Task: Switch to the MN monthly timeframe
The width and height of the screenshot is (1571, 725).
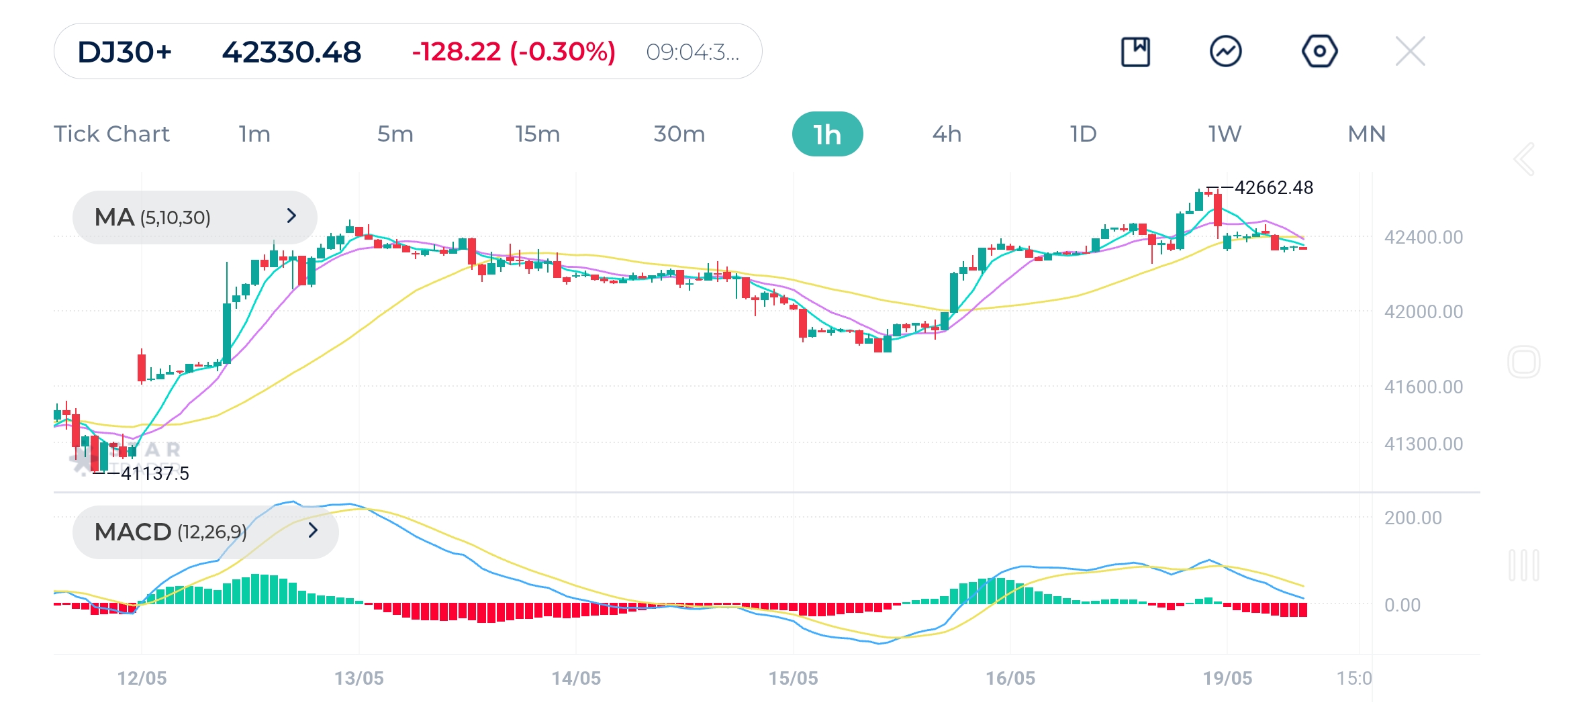Action: click(1366, 134)
